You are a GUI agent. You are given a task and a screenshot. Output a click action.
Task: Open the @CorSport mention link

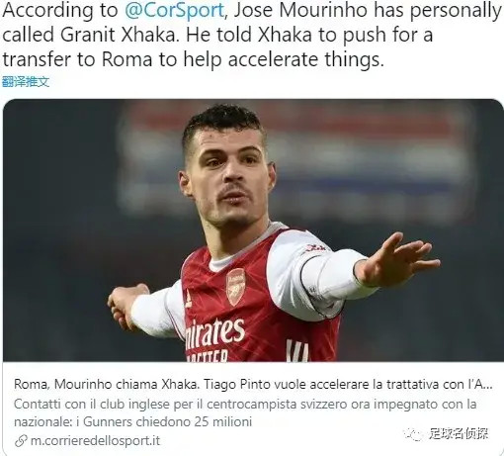[x=174, y=11]
